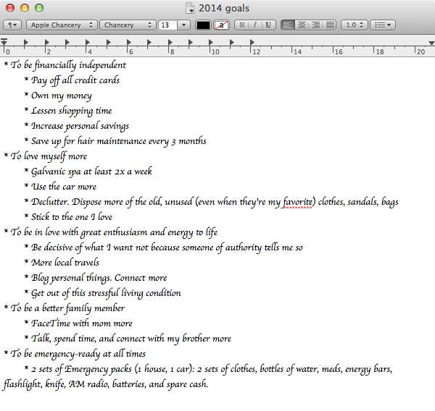Open the 1.0 line spacing menu
Image resolution: width=435 pixels, height=411 pixels.
click(354, 25)
